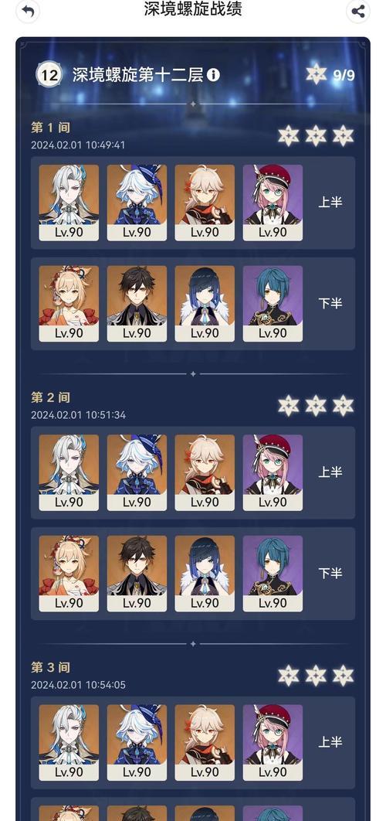Open the share icon
The image size is (386, 821).
[x=357, y=11]
